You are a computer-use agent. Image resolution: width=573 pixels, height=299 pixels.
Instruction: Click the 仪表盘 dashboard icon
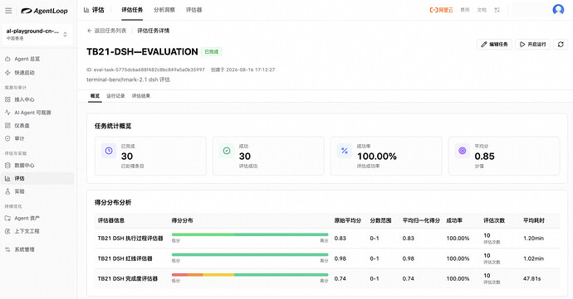tap(7, 125)
